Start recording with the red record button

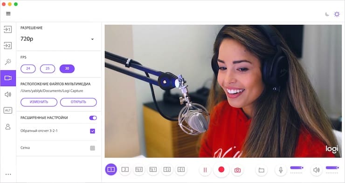point(221,169)
